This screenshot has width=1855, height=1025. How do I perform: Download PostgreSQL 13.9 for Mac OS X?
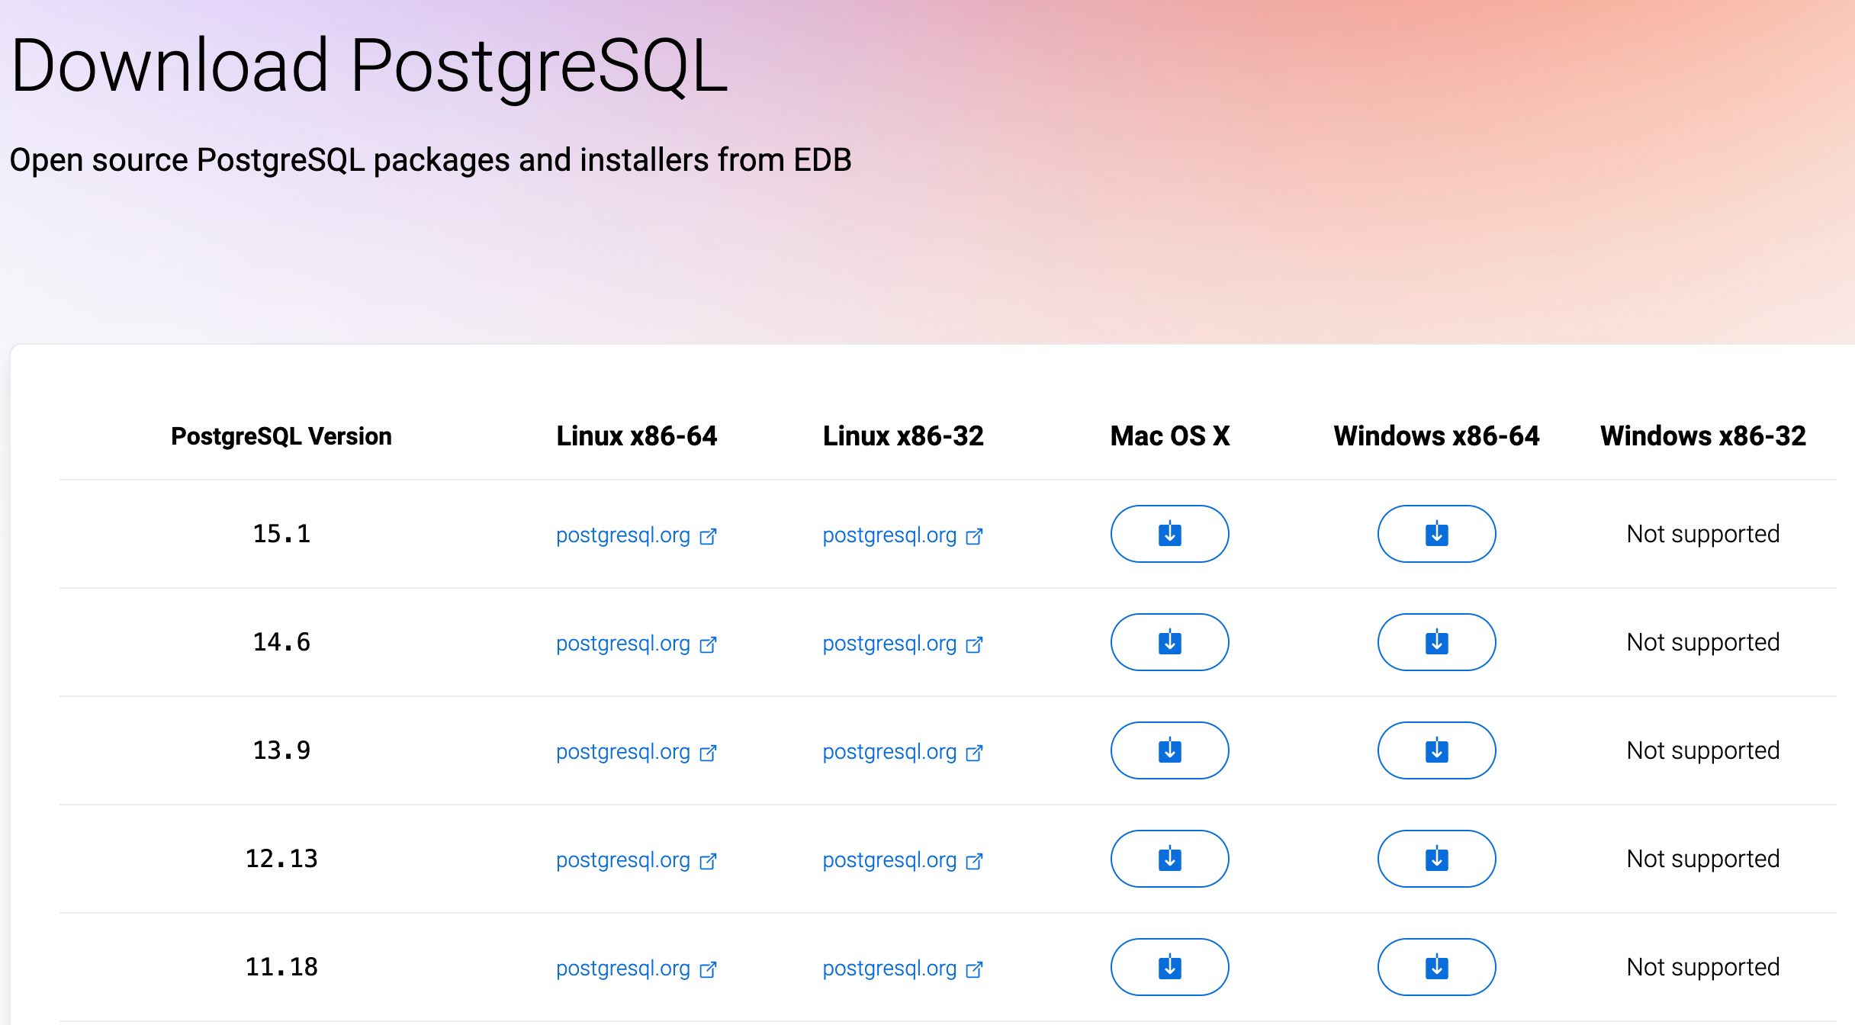(1169, 750)
